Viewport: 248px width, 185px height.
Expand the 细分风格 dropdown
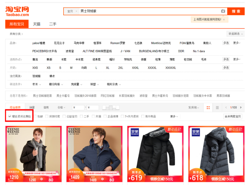[x=56, y=84]
